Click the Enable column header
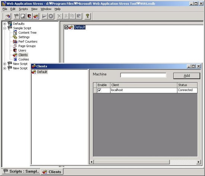 103,85
